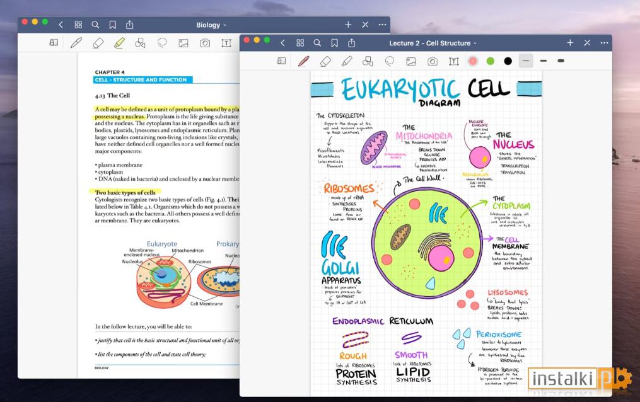Screen dimensions: 640x402
Task: Choose the Image insert tool in Lecture 2 window
Action: [410, 62]
